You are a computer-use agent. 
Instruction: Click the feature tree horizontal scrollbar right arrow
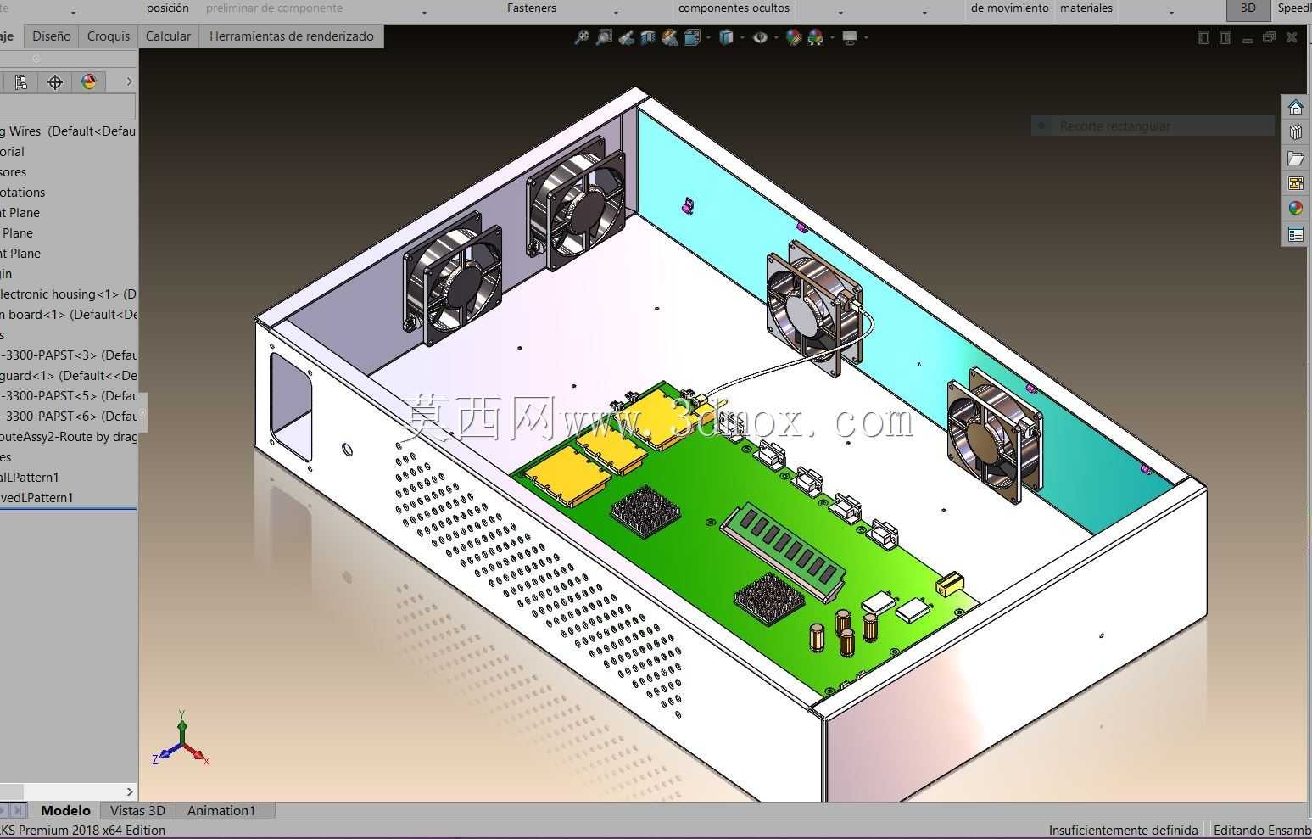tap(129, 791)
